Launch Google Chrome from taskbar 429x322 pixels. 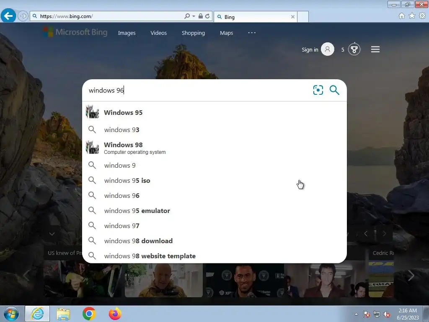[x=89, y=314]
